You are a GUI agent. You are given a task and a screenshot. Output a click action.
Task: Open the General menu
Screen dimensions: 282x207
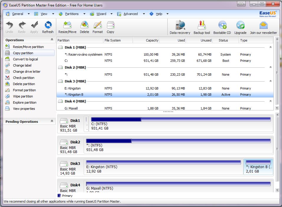click(18, 14)
